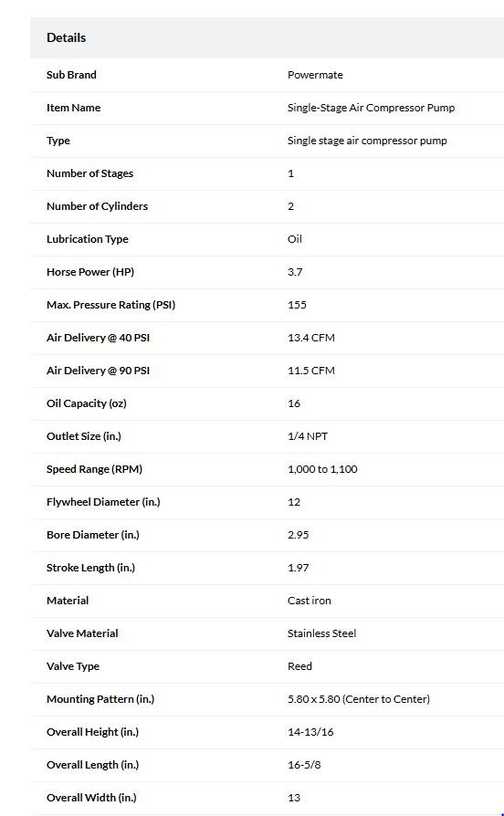Image resolution: width=504 pixels, height=816 pixels.
Task: Click the 1/4 NPT outlet size value
Action: pos(307,436)
